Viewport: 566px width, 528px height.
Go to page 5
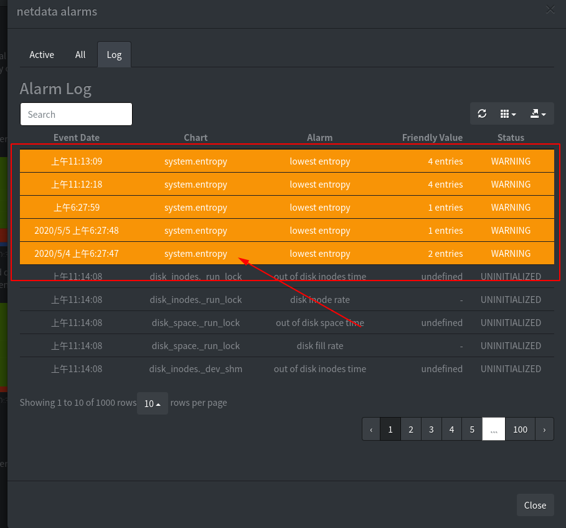click(472, 430)
